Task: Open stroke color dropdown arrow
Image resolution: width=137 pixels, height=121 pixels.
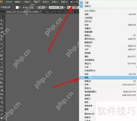Action: [x=26, y=7]
